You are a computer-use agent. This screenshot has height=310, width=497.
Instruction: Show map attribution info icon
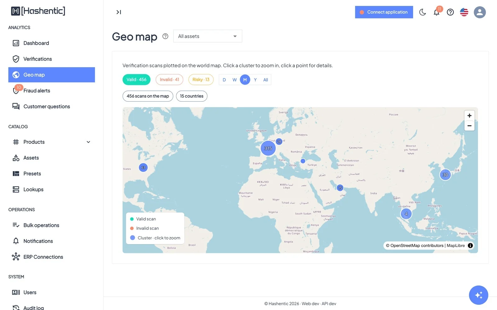tap(470, 246)
